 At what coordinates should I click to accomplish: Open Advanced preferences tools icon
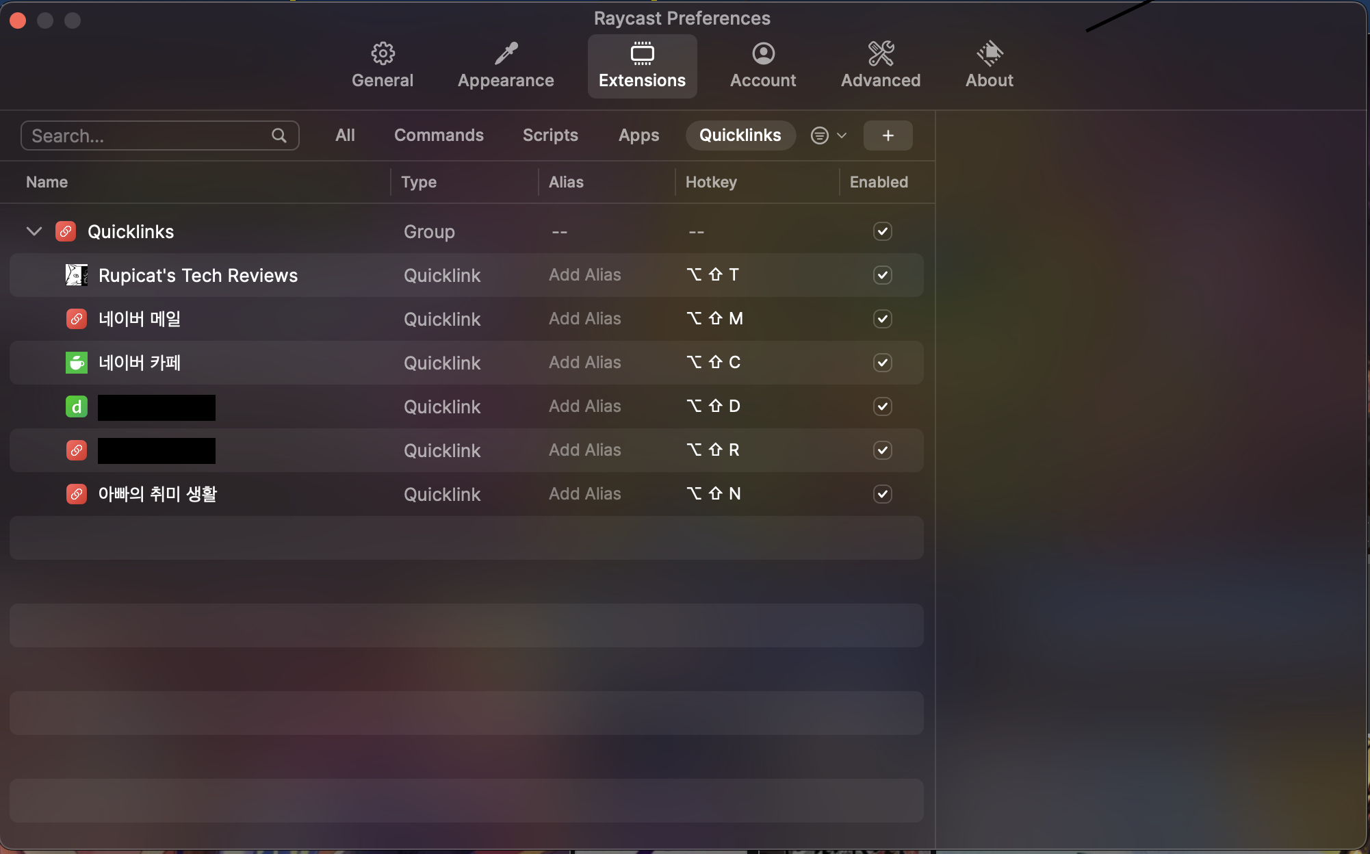881,53
